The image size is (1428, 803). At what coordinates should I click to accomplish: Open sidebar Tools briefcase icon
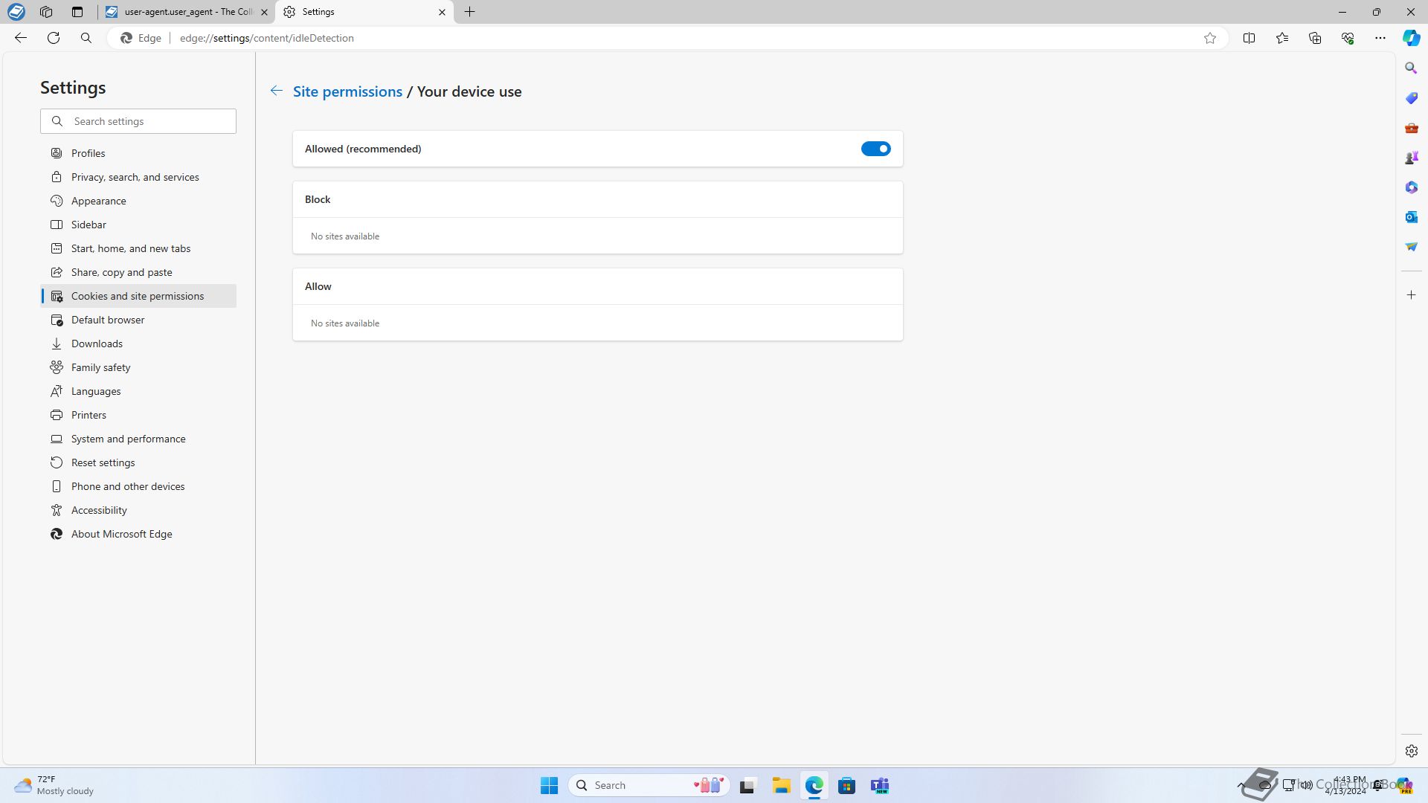click(x=1411, y=127)
